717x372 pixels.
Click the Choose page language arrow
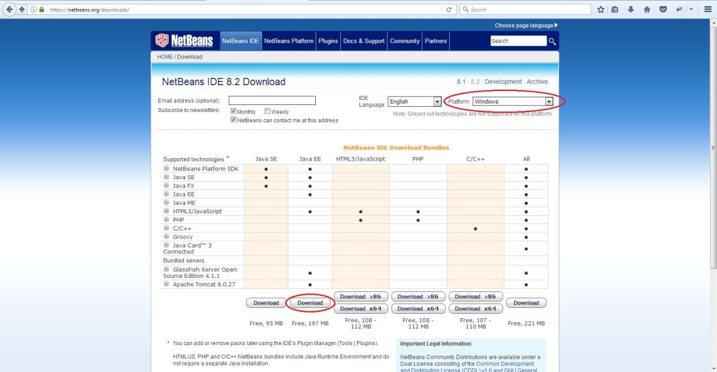tap(556, 25)
